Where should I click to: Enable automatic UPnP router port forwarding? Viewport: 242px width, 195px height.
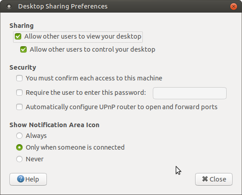click(19, 107)
